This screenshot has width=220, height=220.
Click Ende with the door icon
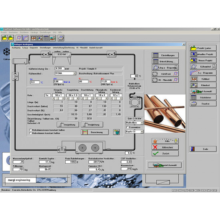point(203,149)
